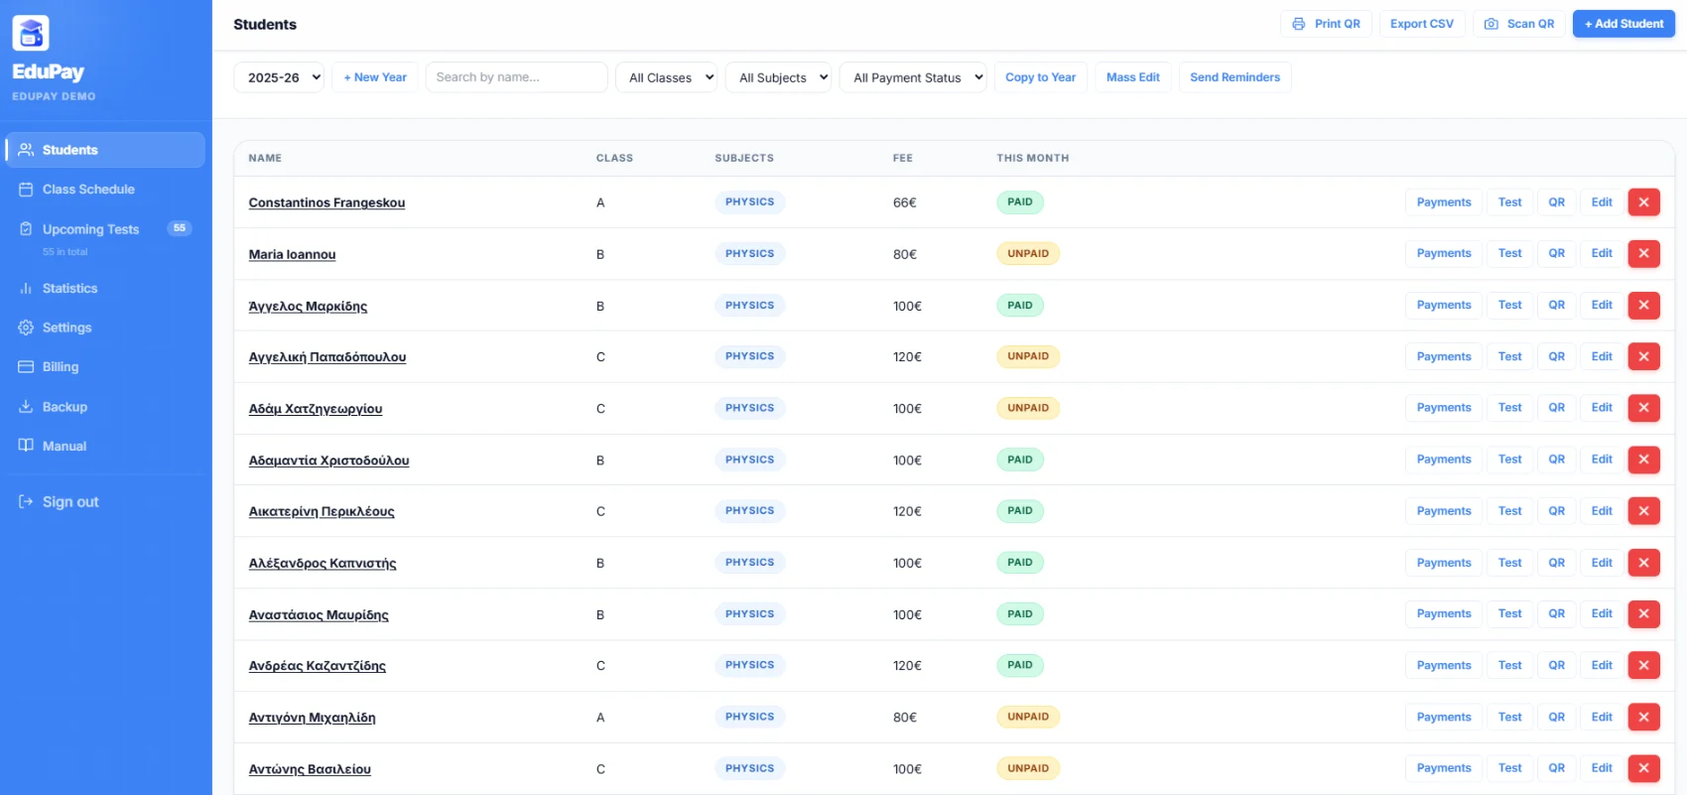1687x795 pixels.
Task: Edit Ανδρέας Καζαντζίδης record
Action: click(1602, 665)
